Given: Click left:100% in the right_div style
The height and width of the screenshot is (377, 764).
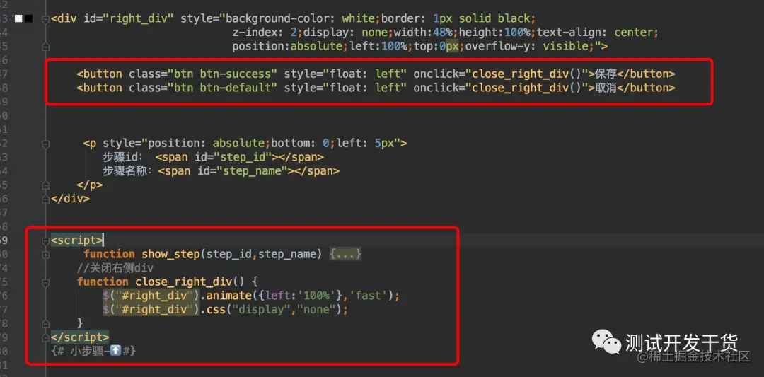Looking at the screenshot, I should pos(378,46).
